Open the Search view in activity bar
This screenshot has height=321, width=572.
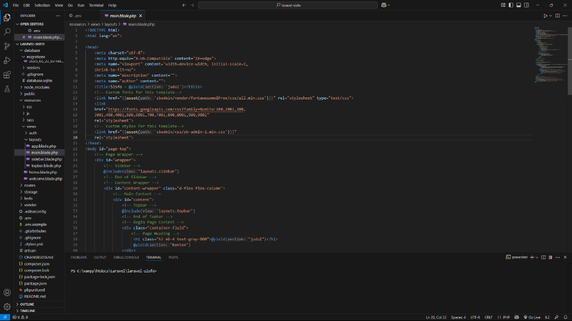pos(7,32)
